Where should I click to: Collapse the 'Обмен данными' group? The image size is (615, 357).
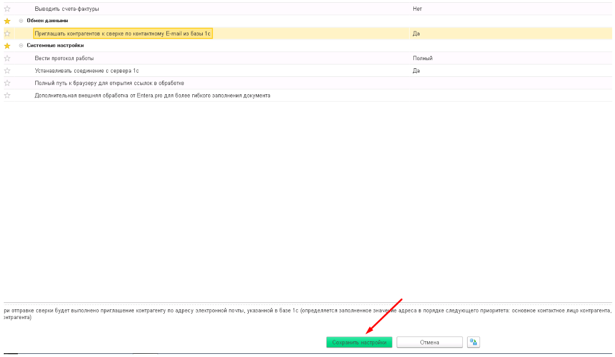[21, 21]
